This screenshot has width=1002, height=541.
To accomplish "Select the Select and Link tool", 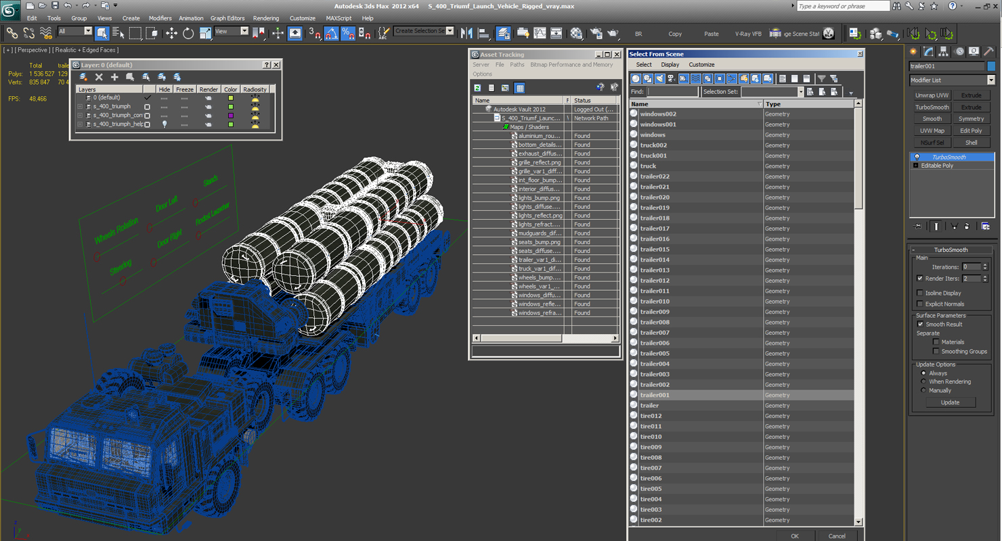I will click(x=12, y=33).
